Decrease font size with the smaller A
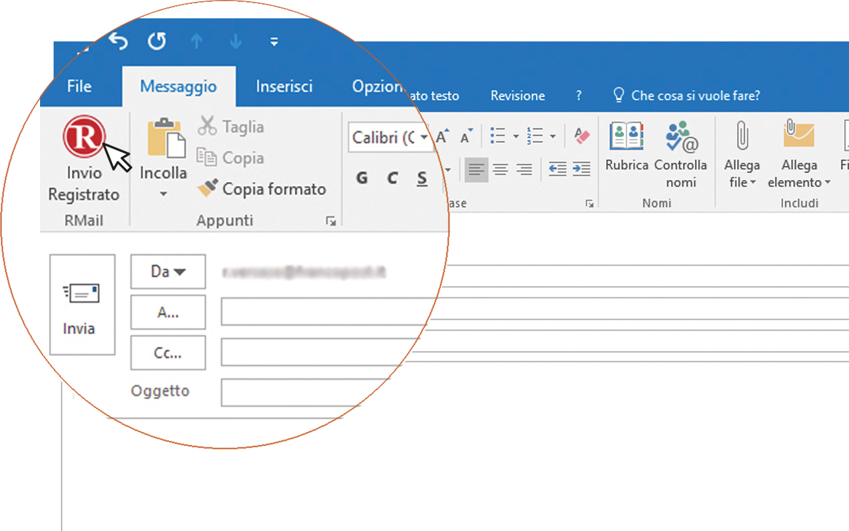This screenshot has width=849, height=531. [466, 136]
